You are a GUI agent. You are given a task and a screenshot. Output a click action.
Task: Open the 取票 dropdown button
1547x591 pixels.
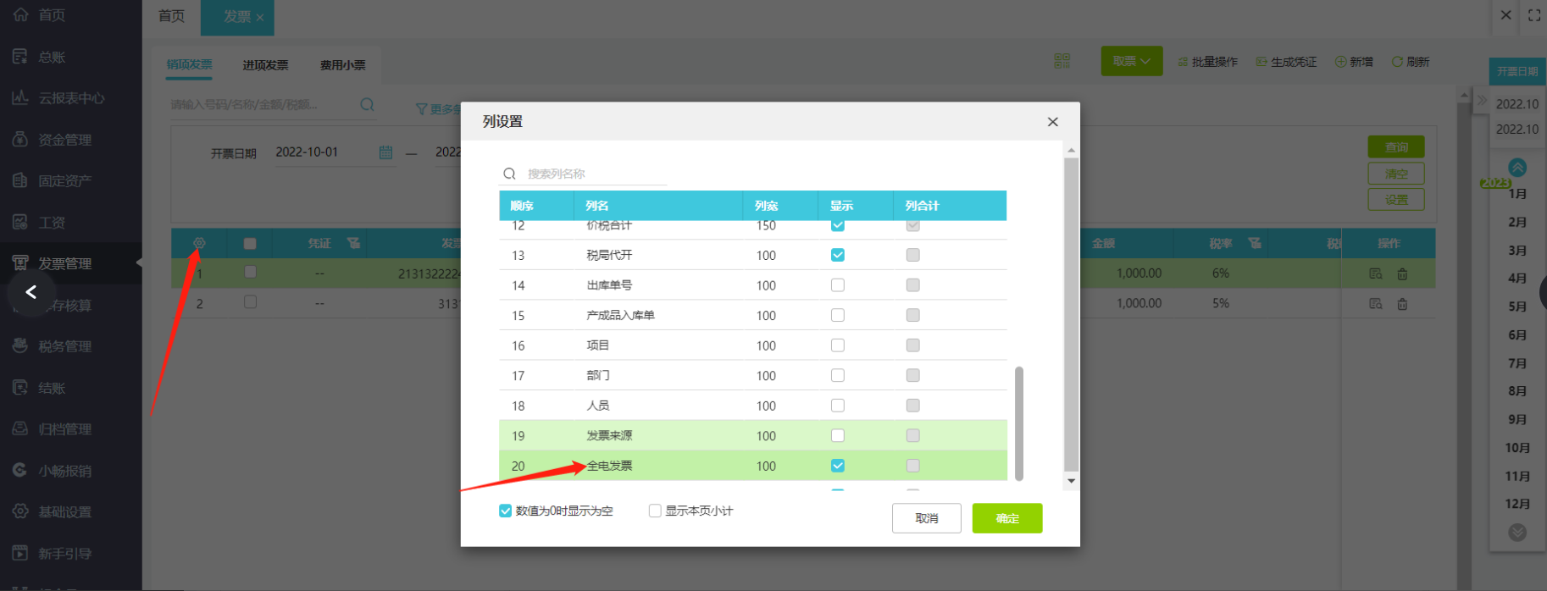tap(1131, 61)
